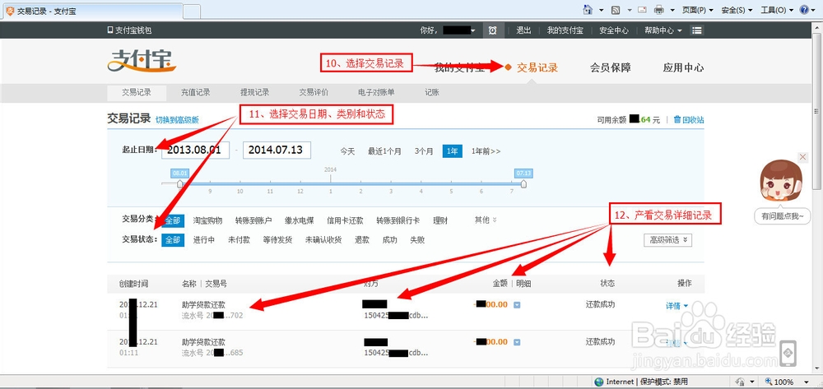Click the 退出 logout link
The image size is (823, 389).
pos(523,30)
